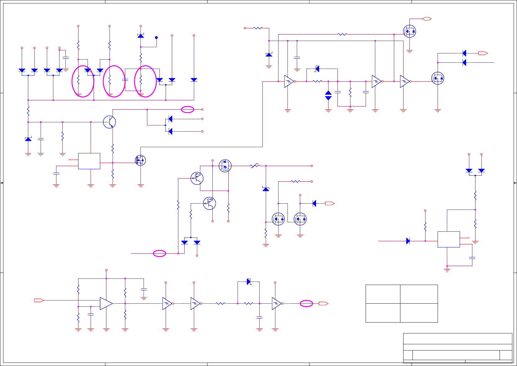Select the Zener diode above the blue test point
Screen dimensions: 517x366
(140, 36)
